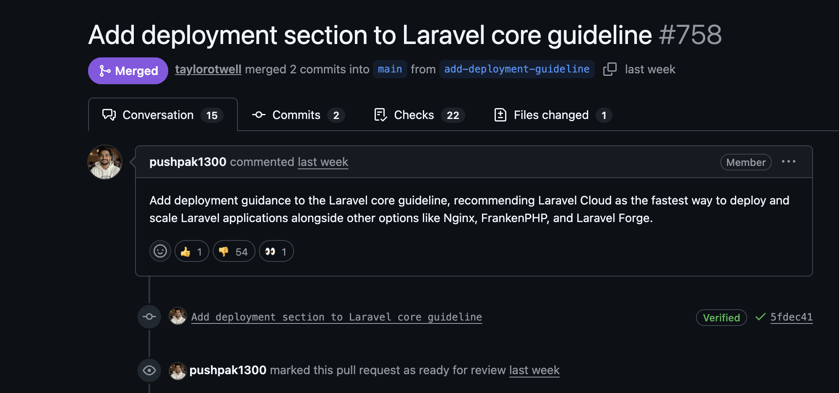Click the Checks checklist icon
The image size is (839, 393).
tap(380, 115)
